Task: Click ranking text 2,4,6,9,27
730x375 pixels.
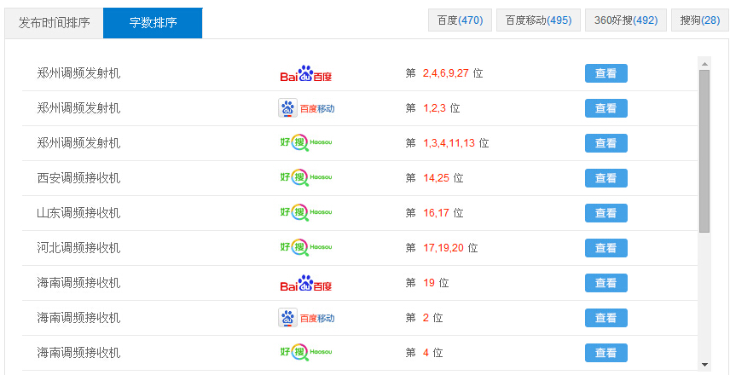Action: [445, 73]
